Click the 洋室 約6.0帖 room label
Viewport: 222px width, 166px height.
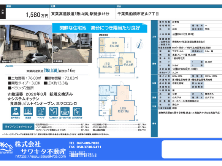[114, 44]
